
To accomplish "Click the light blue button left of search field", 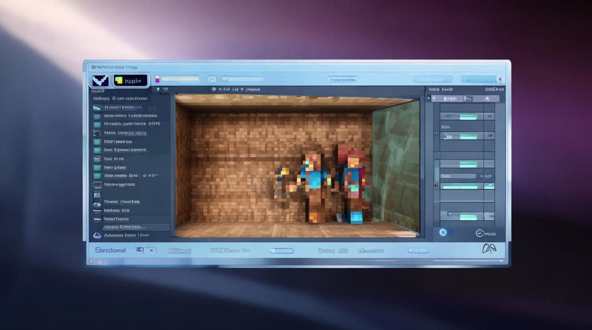I will 433,79.
